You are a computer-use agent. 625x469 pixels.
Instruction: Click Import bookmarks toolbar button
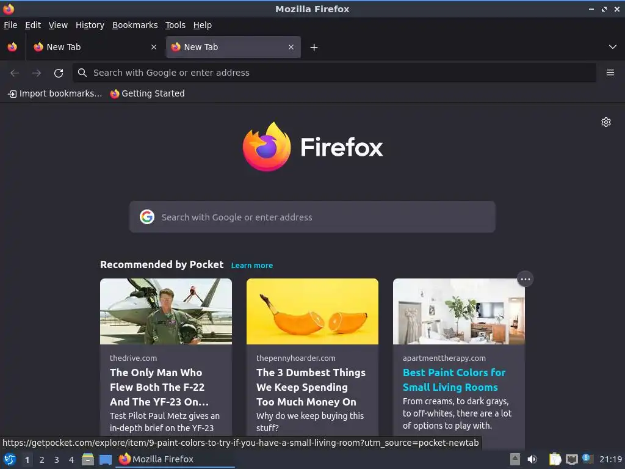point(55,93)
